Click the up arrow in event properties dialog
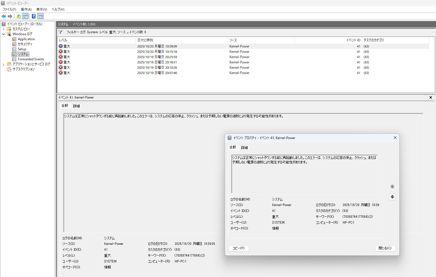The width and height of the screenshot is (436, 277). coord(392,187)
